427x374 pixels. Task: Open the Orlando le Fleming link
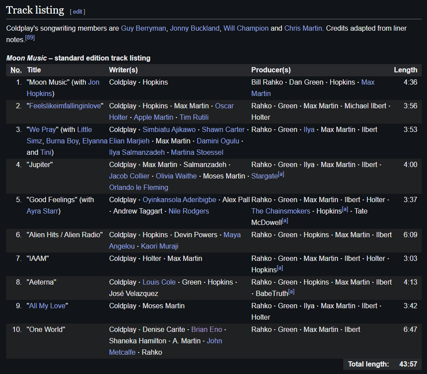pos(139,188)
